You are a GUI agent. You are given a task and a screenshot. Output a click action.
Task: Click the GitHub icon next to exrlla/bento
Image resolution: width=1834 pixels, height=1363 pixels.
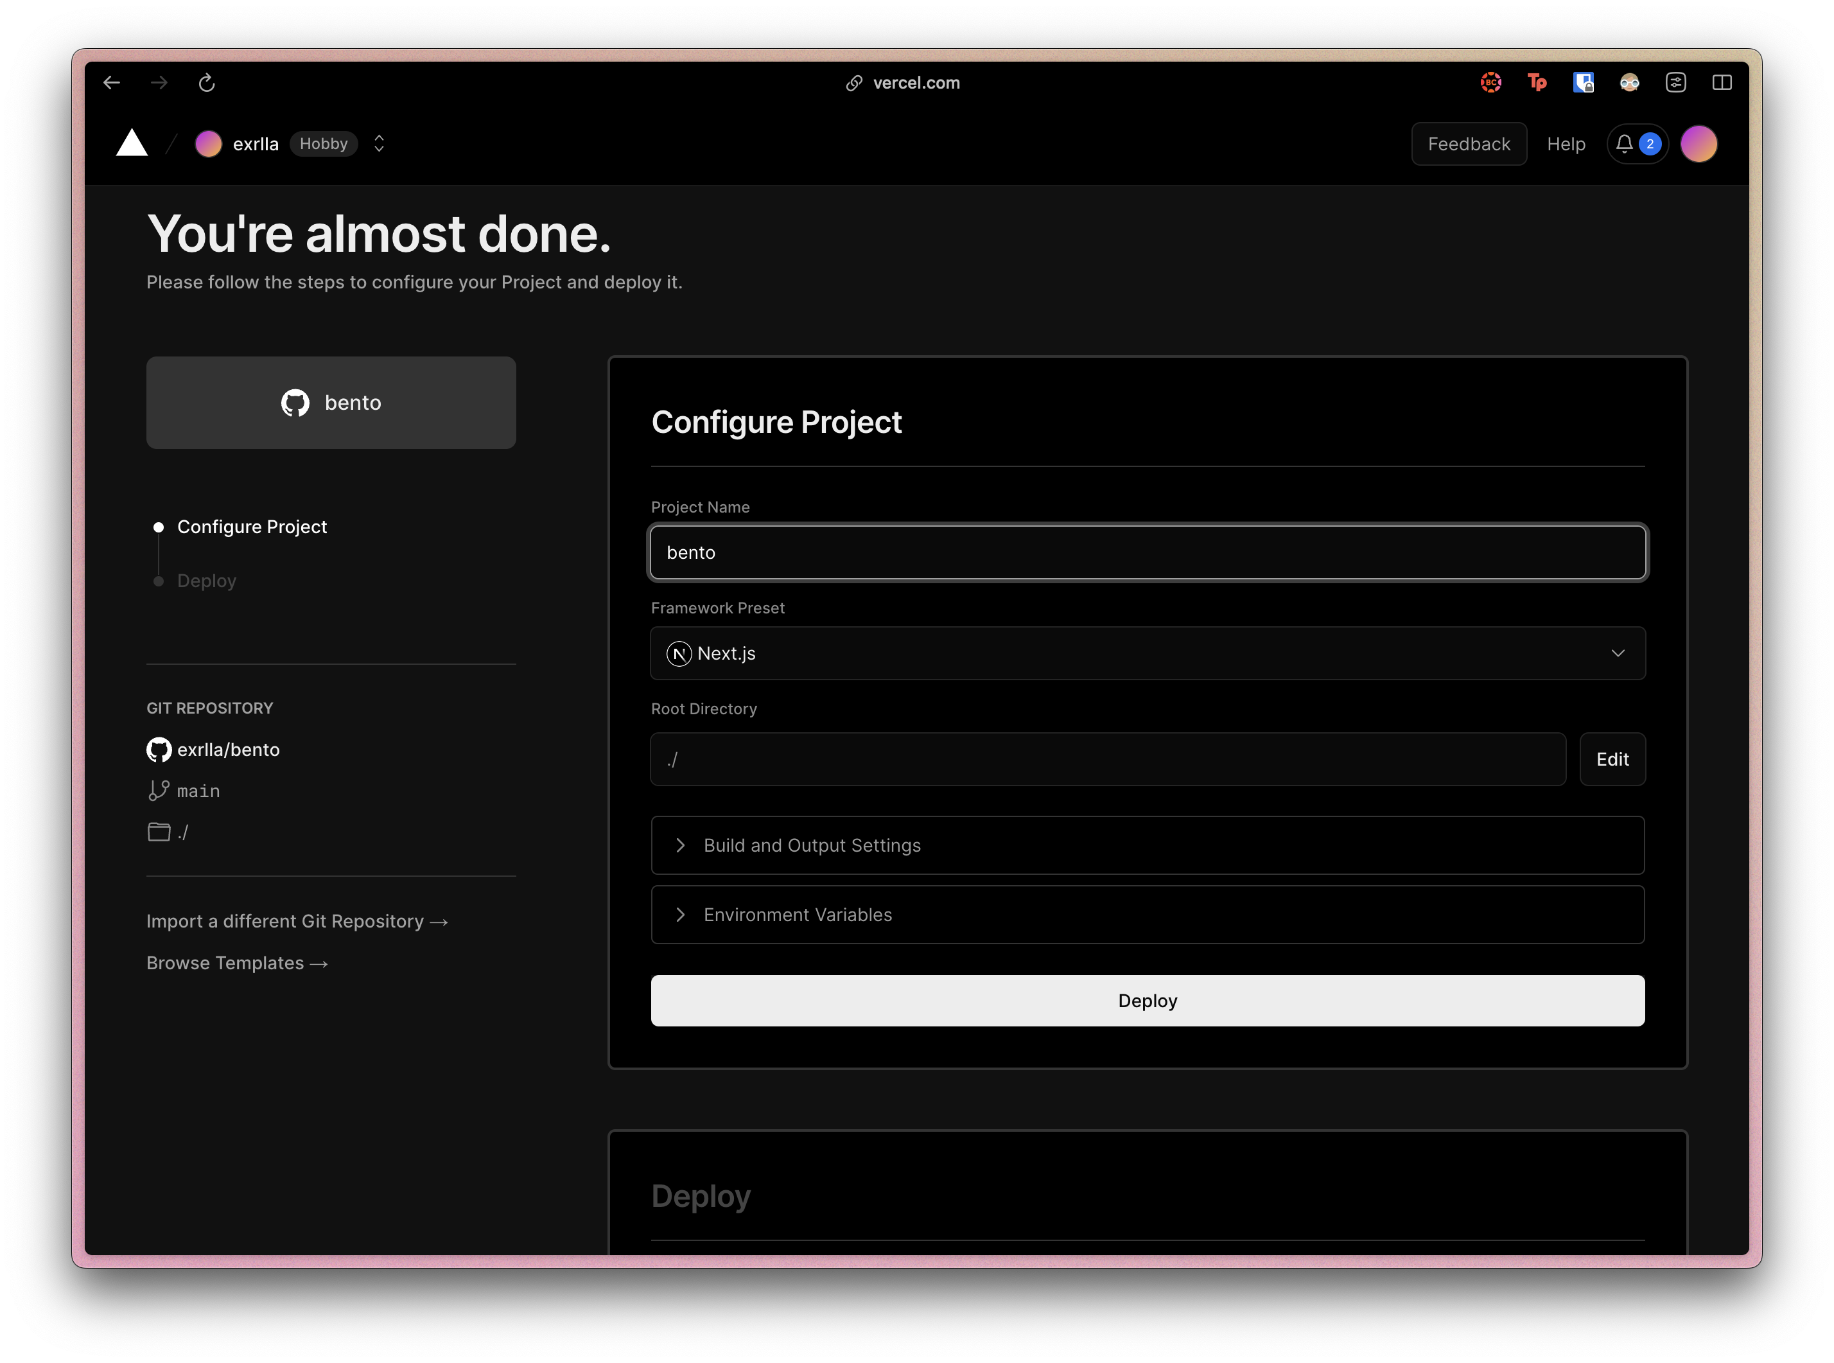click(159, 749)
